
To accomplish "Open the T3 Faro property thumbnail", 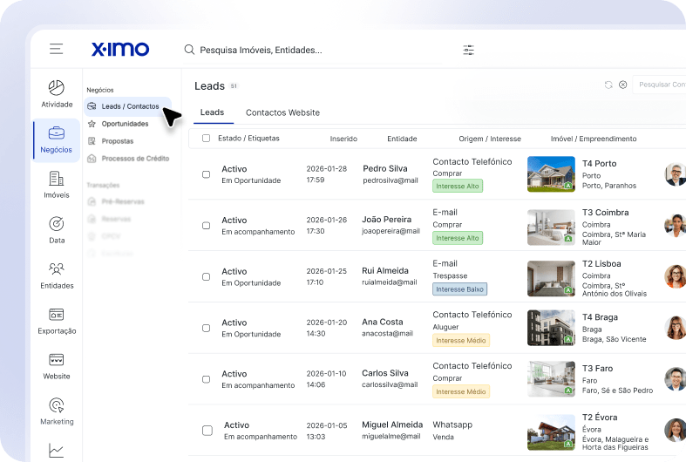I will coord(551,379).
